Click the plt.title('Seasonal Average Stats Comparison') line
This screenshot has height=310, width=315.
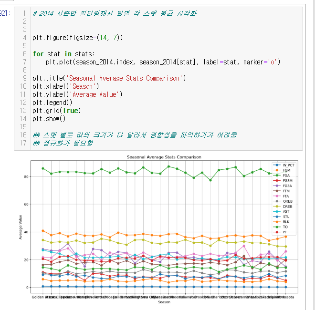tap(109, 78)
